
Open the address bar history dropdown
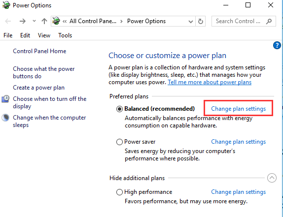click(191, 22)
